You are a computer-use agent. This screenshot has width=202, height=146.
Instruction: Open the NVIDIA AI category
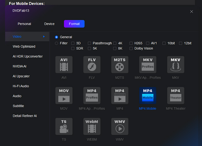pos(19,66)
